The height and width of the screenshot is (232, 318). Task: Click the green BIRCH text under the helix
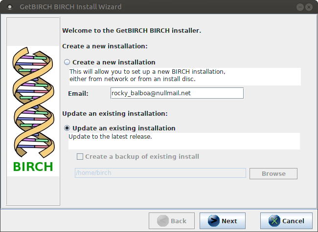click(33, 167)
